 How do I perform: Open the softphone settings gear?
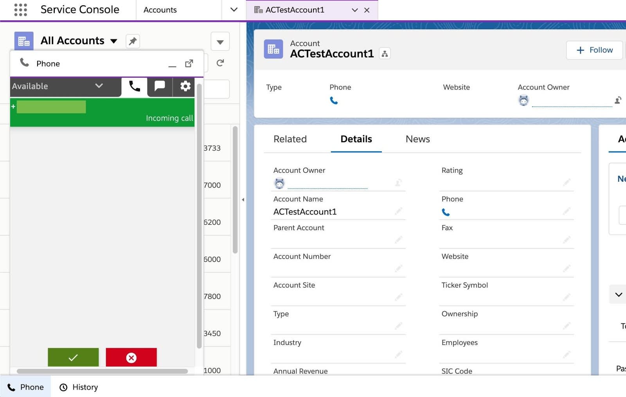pos(185,86)
